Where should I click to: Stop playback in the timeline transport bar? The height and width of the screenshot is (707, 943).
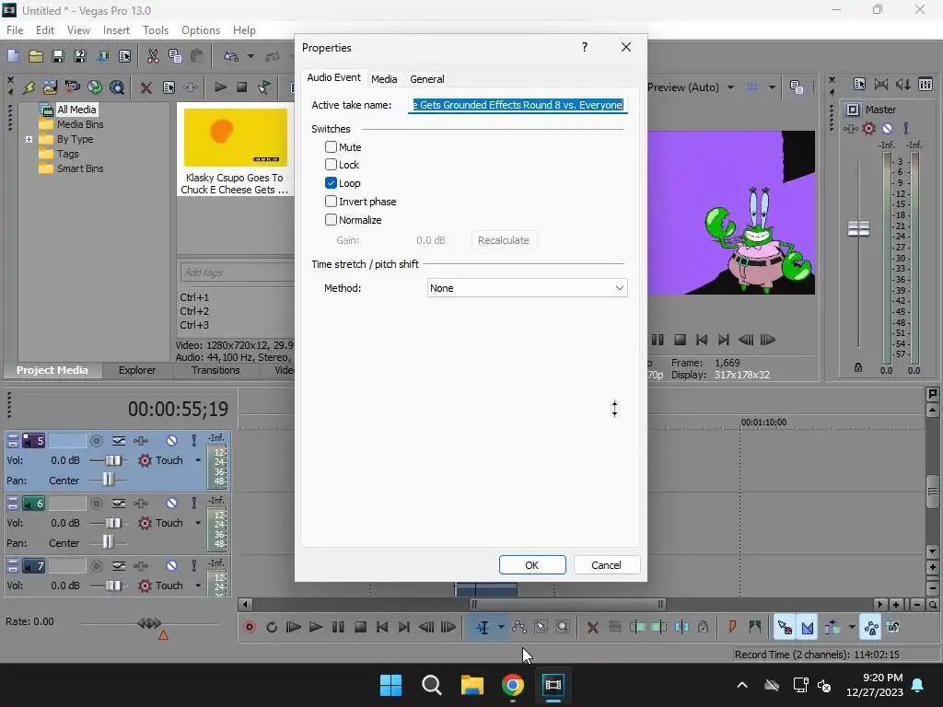(360, 627)
